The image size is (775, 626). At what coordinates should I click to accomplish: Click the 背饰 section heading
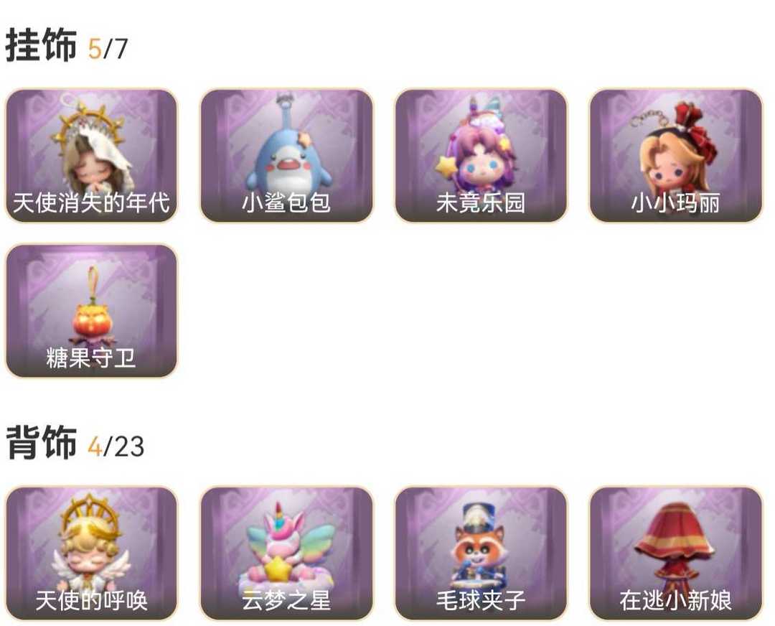point(41,442)
